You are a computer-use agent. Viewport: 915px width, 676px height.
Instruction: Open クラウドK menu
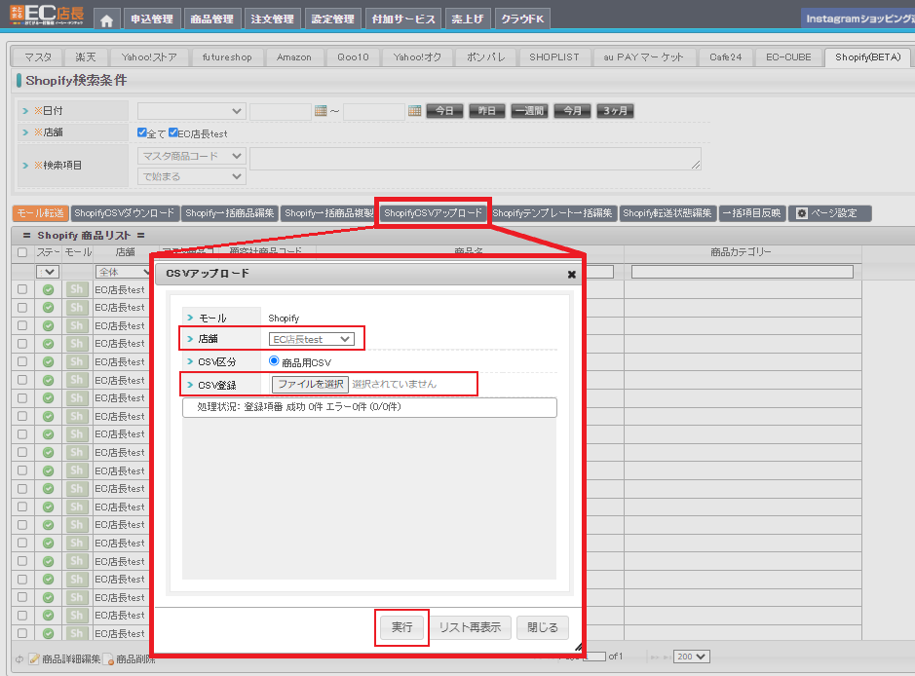pos(522,19)
